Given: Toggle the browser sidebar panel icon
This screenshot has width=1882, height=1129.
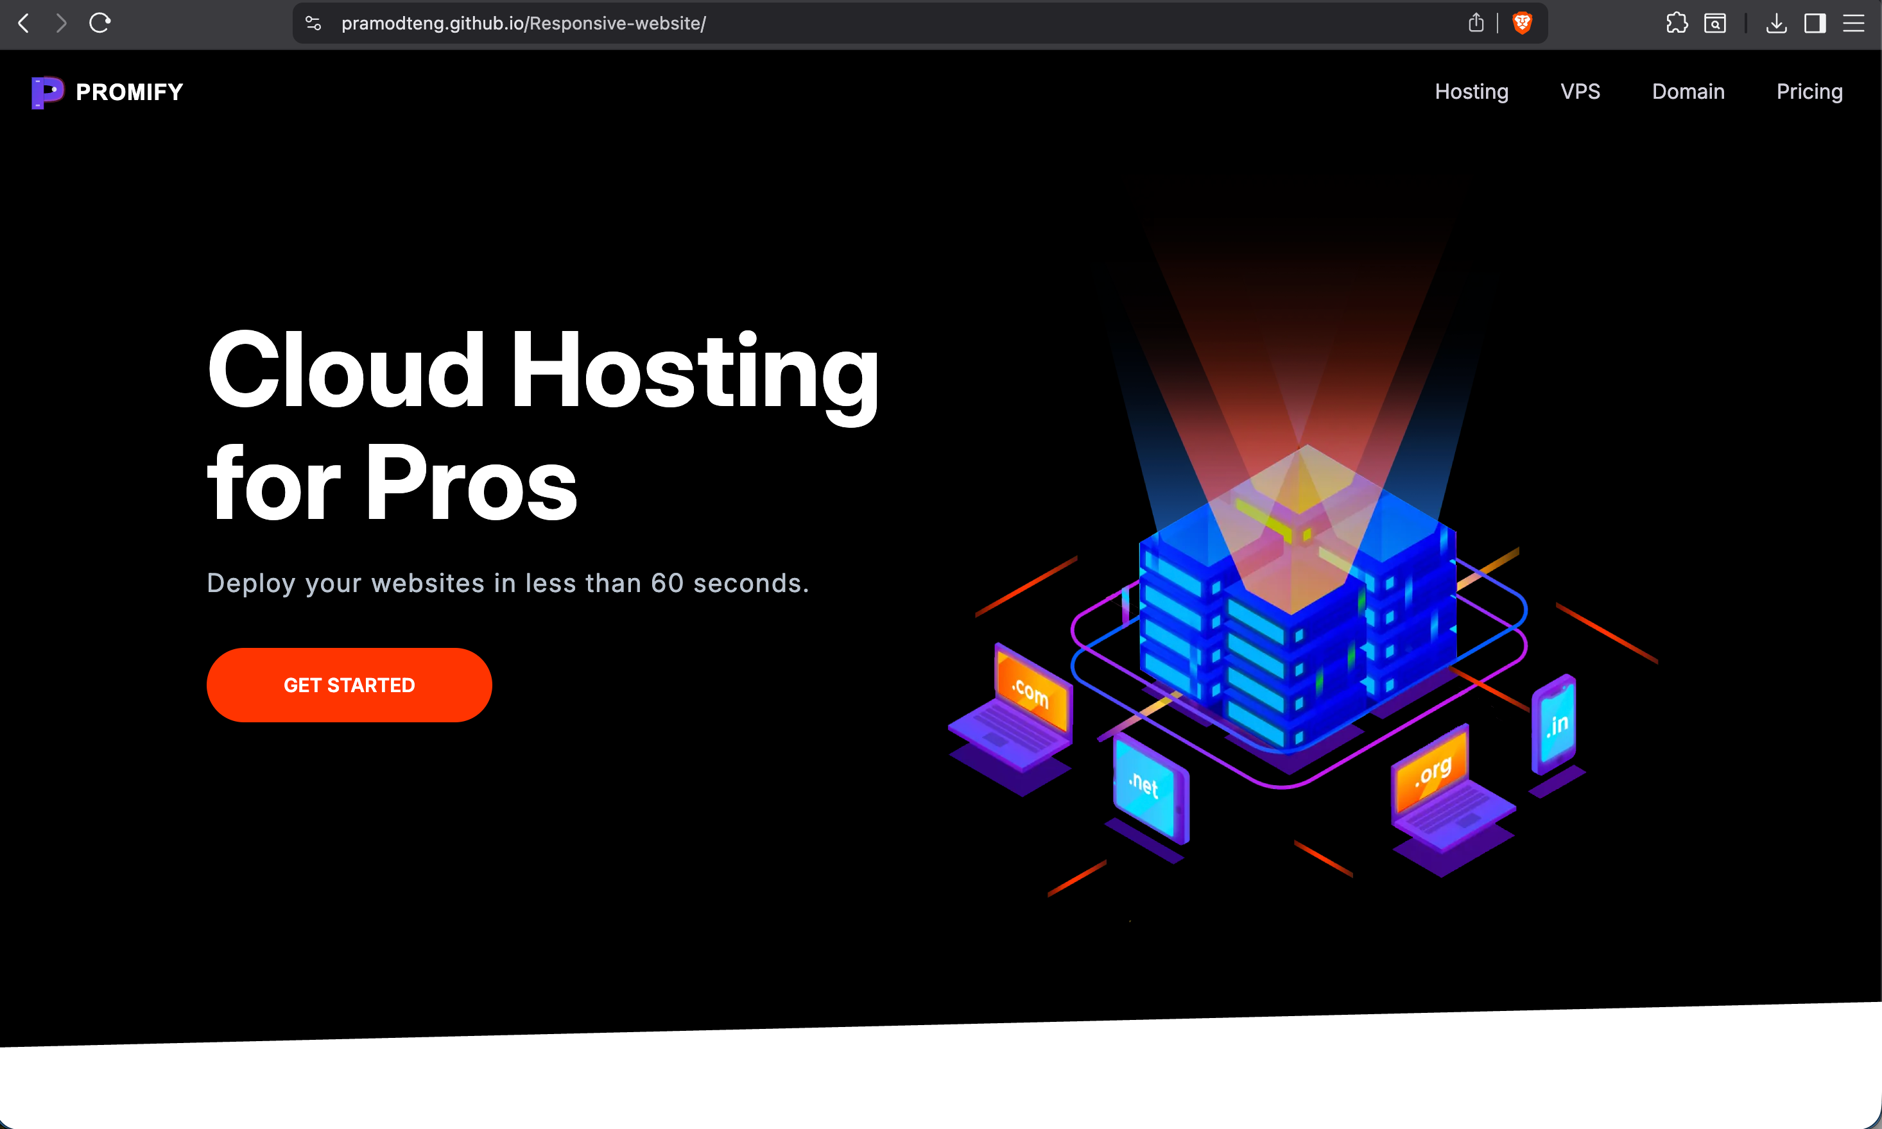Looking at the screenshot, I should coord(1814,23).
